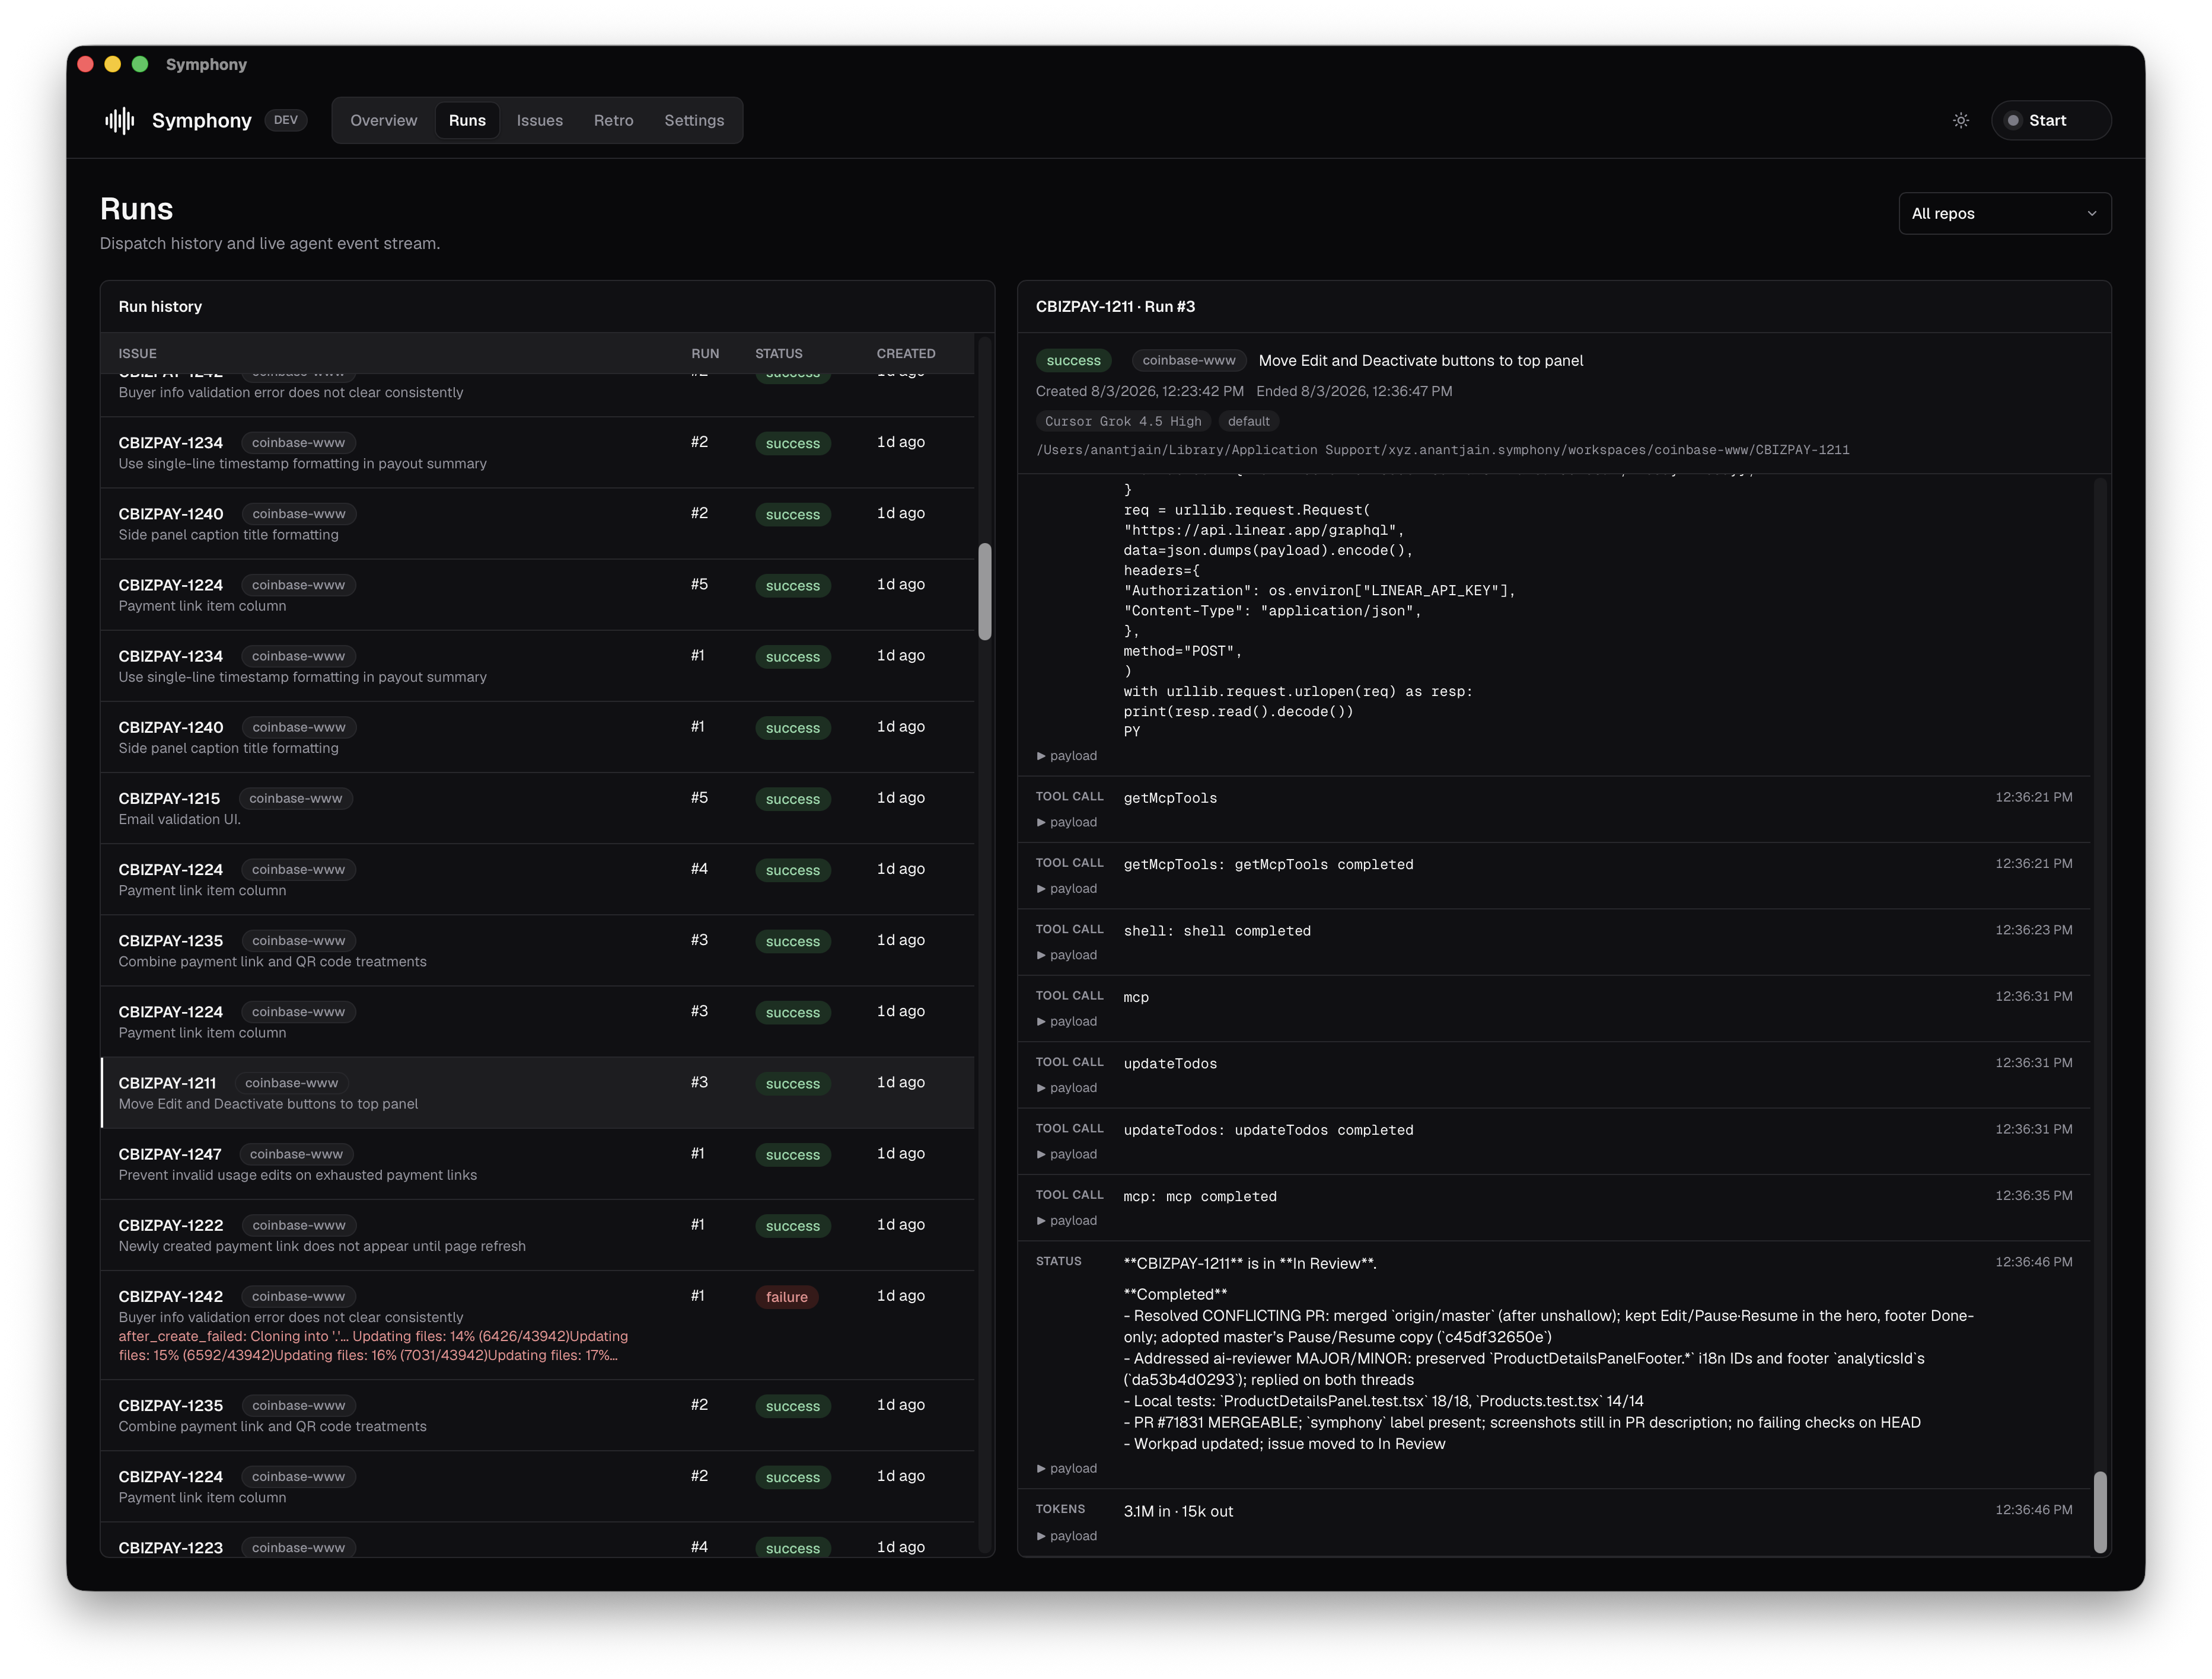Click the macOS green zoom window button
The image size is (2212, 1679).
tap(140, 64)
